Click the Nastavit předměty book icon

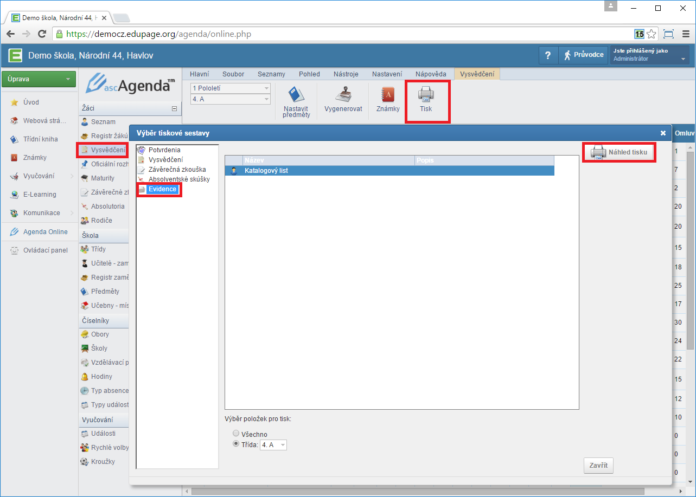pos(296,95)
